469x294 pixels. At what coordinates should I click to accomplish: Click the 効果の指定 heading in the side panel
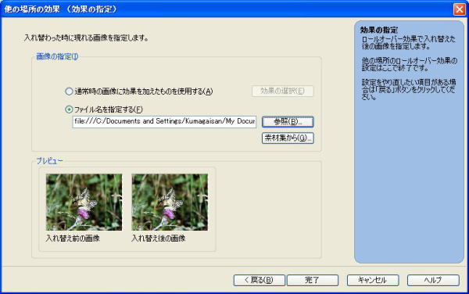click(379, 30)
